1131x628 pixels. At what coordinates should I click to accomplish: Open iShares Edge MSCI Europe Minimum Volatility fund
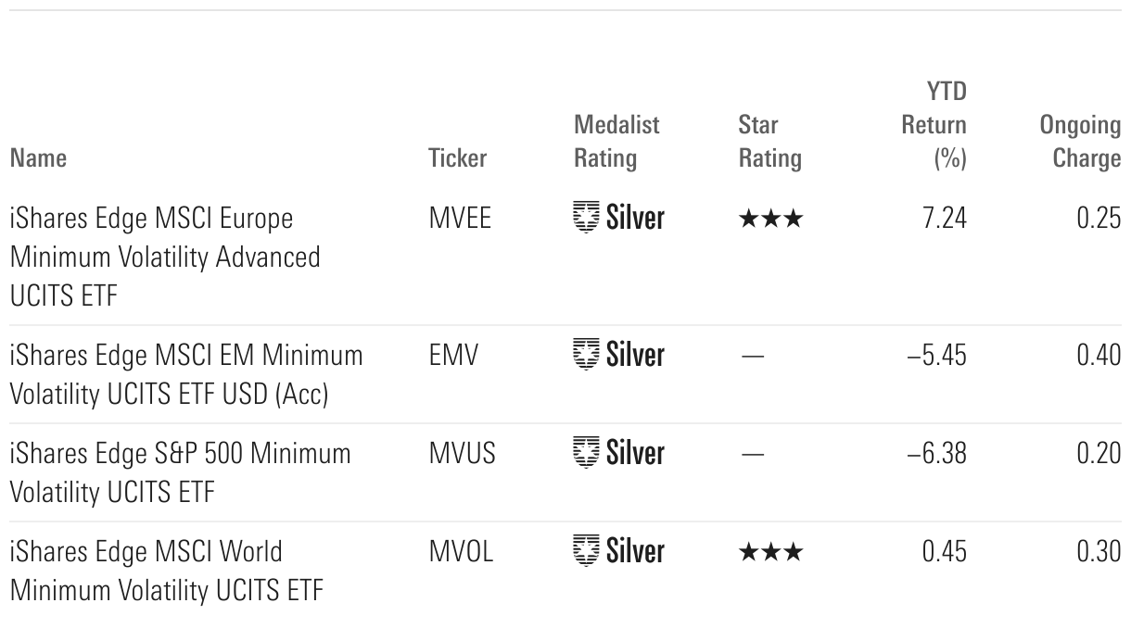(x=165, y=256)
